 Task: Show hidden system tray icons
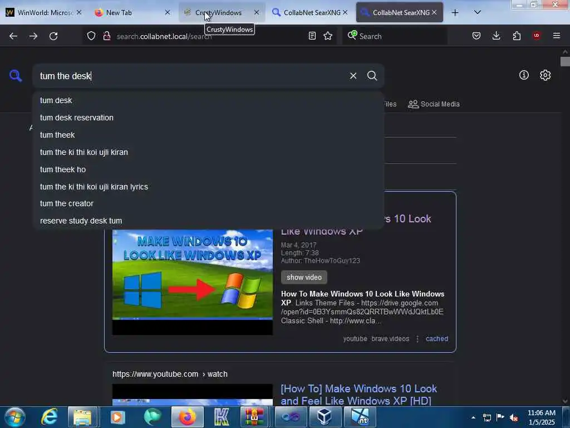pyautogui.click(x=473, y=417)
